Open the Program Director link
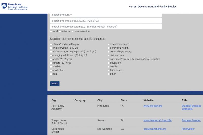Image resolution: width=203 pixels, height=135 pixels. (191, 120)
